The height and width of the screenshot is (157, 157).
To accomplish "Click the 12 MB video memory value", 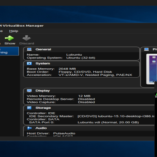I will pyautogui.click(x=84, y=96).
